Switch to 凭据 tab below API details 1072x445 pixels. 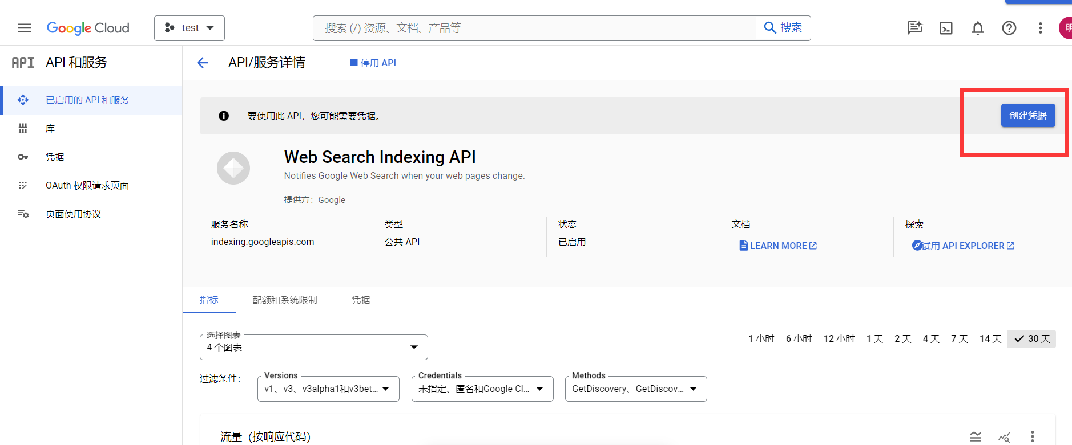click(361, 300)
